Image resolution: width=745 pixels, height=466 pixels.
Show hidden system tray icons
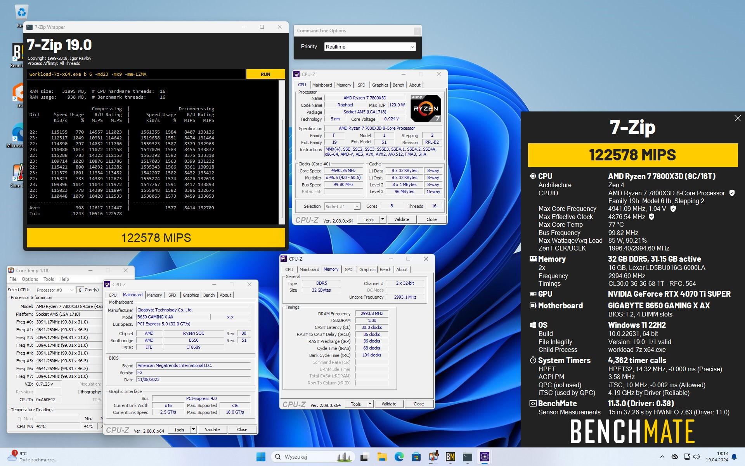662,457
